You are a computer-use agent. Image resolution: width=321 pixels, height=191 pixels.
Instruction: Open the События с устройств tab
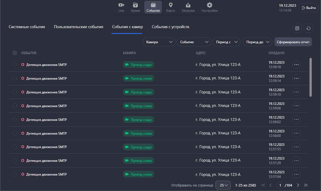[171, 27]
